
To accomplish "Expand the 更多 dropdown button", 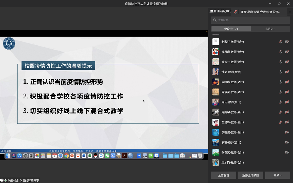I will [277, 175].
